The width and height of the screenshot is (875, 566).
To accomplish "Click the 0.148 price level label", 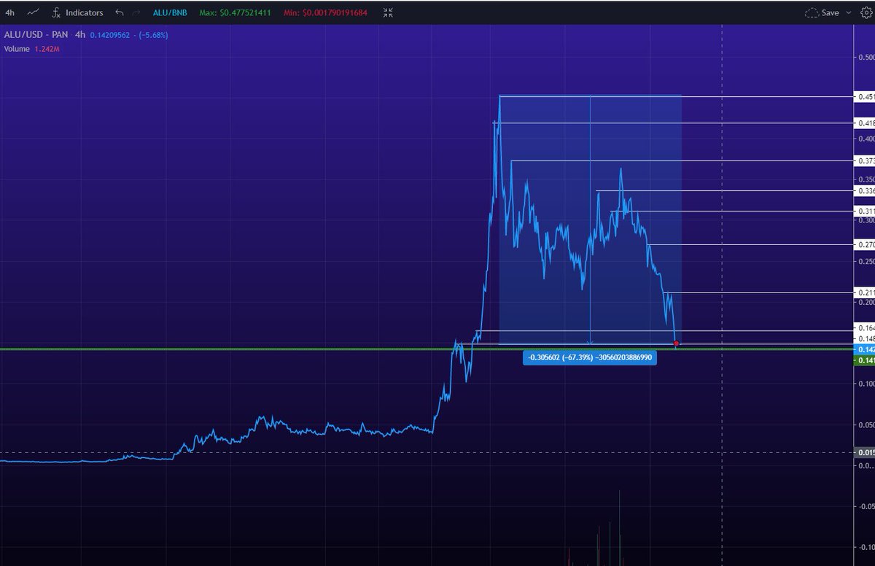I will 865,339.
